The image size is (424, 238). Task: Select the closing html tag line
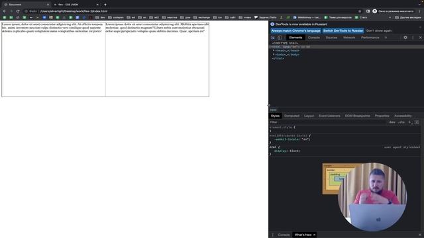coord(278,58)
